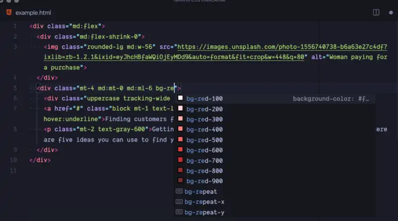398x221 pixels.
Task: Click the "a purchase" text on line 3
Action: click(62, 68)
